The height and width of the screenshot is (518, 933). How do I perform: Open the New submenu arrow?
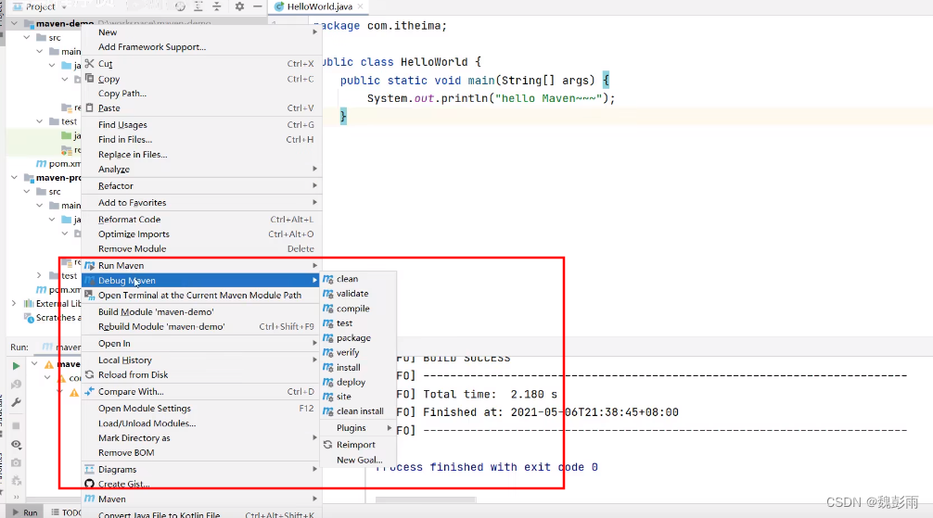[314, 32]
